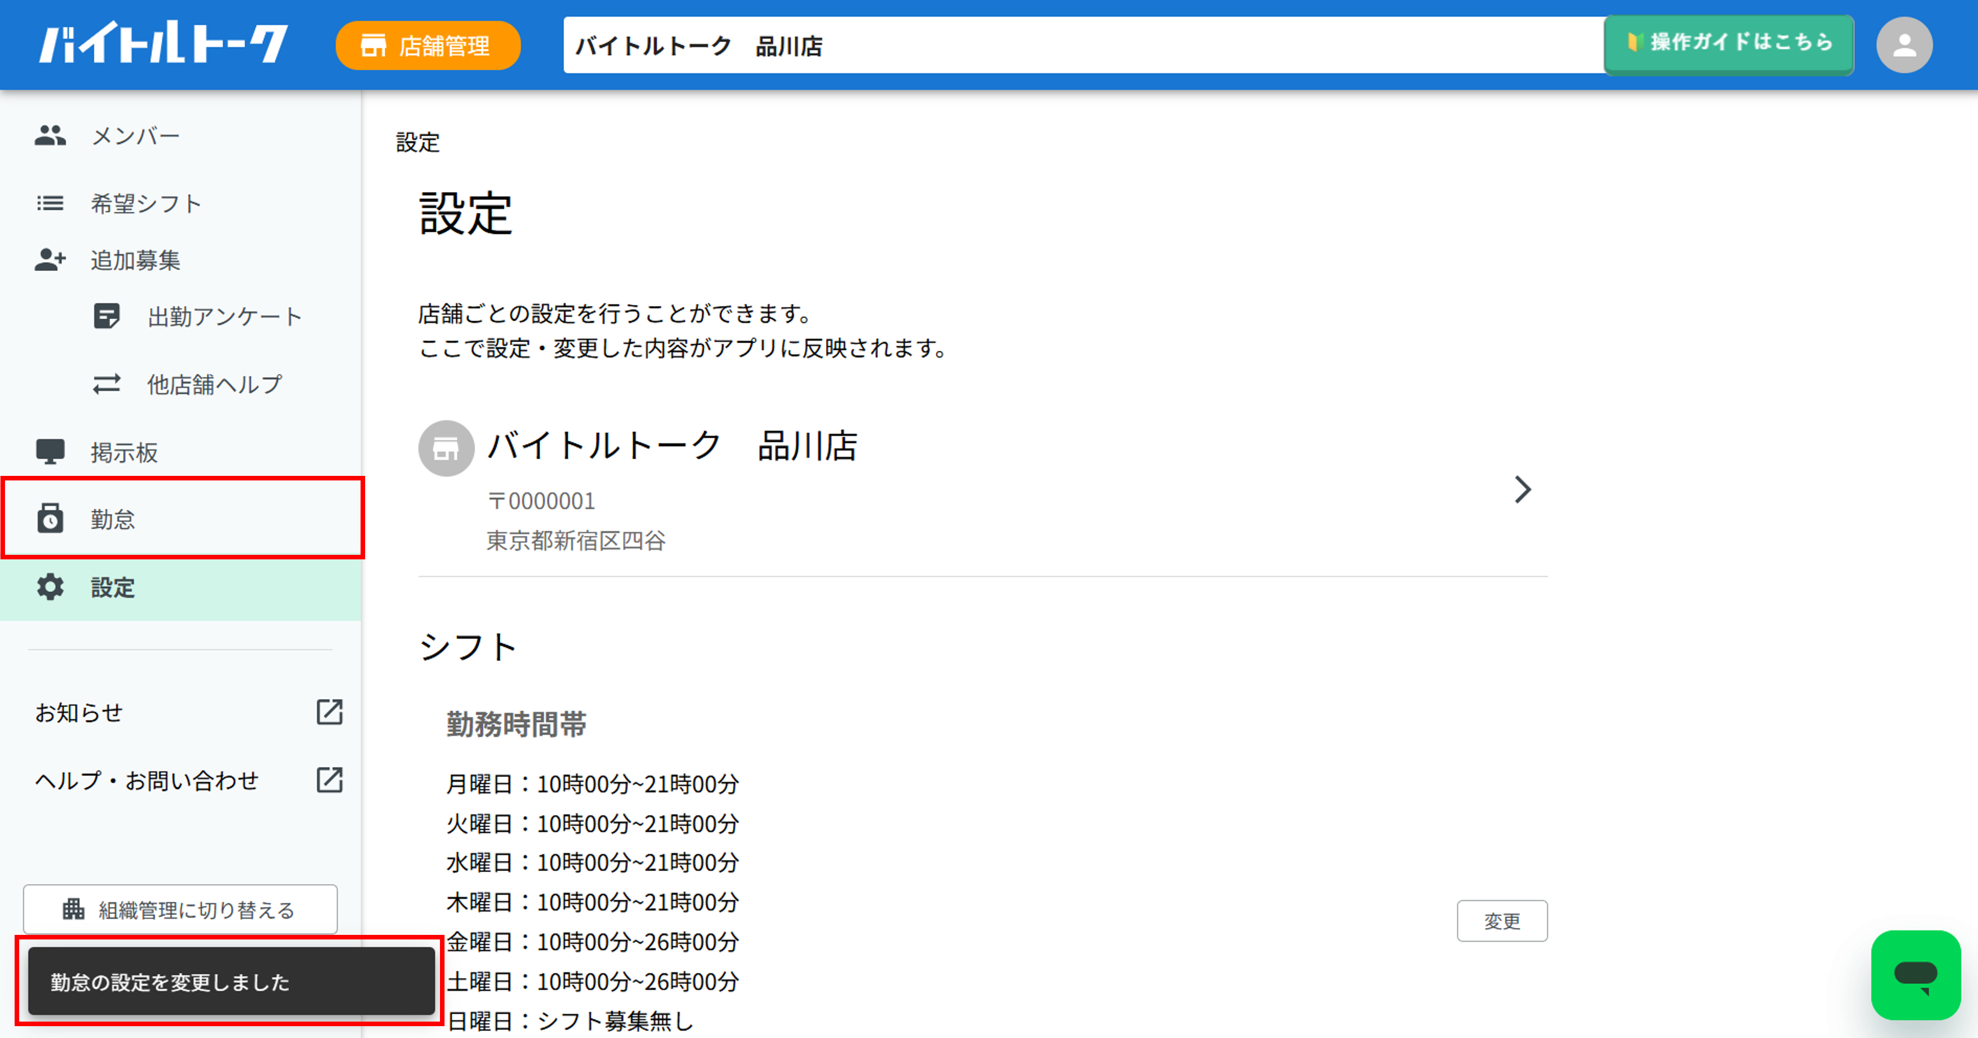Click the 変更 button for 勤務時間帯
The image size is (1978, 1038).
[x=1502, y=921]
